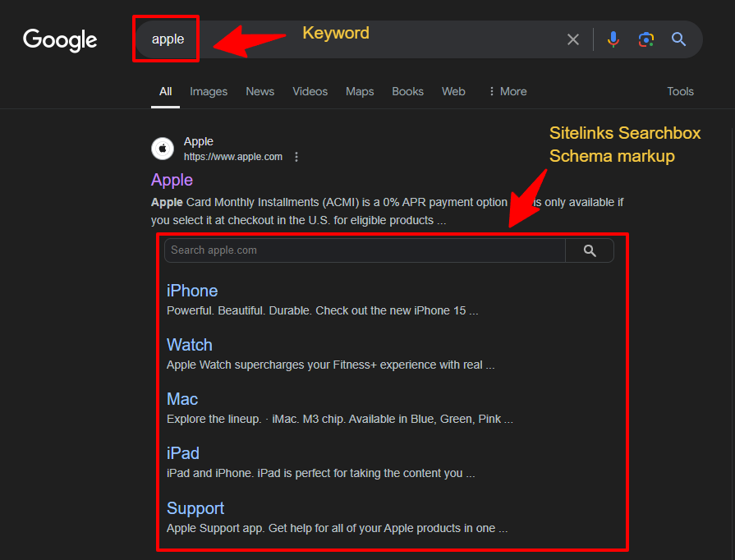
Task: Open the Mac sitelink
Action: [x=182, y=399]
